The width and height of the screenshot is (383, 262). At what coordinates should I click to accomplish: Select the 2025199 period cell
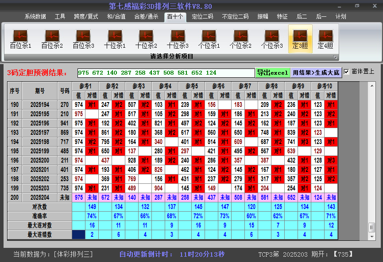40,151
